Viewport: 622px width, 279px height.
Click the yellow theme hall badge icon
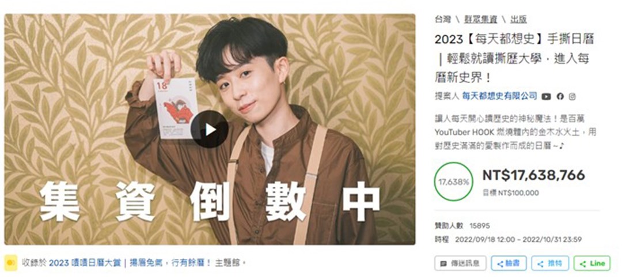click(x=11, y=263)
